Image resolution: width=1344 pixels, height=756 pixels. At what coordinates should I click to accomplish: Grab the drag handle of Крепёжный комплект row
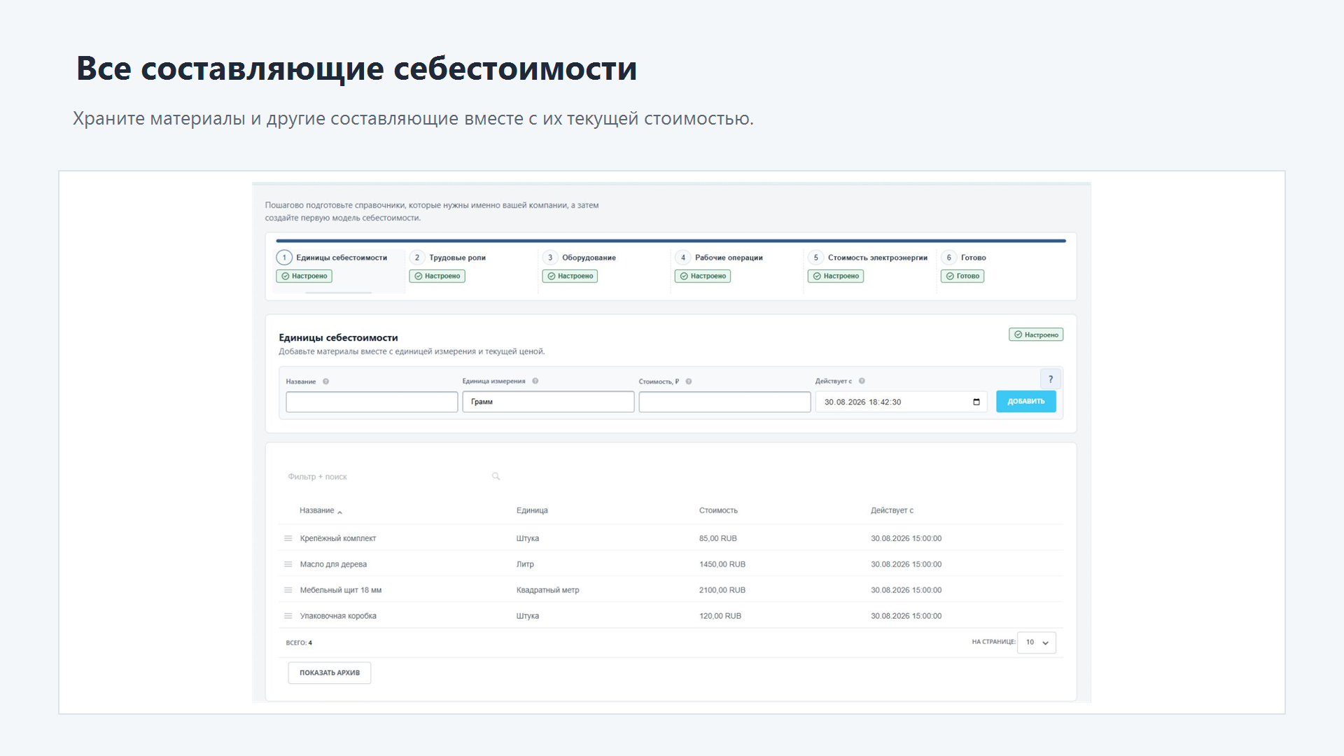(x=288, y=538)
